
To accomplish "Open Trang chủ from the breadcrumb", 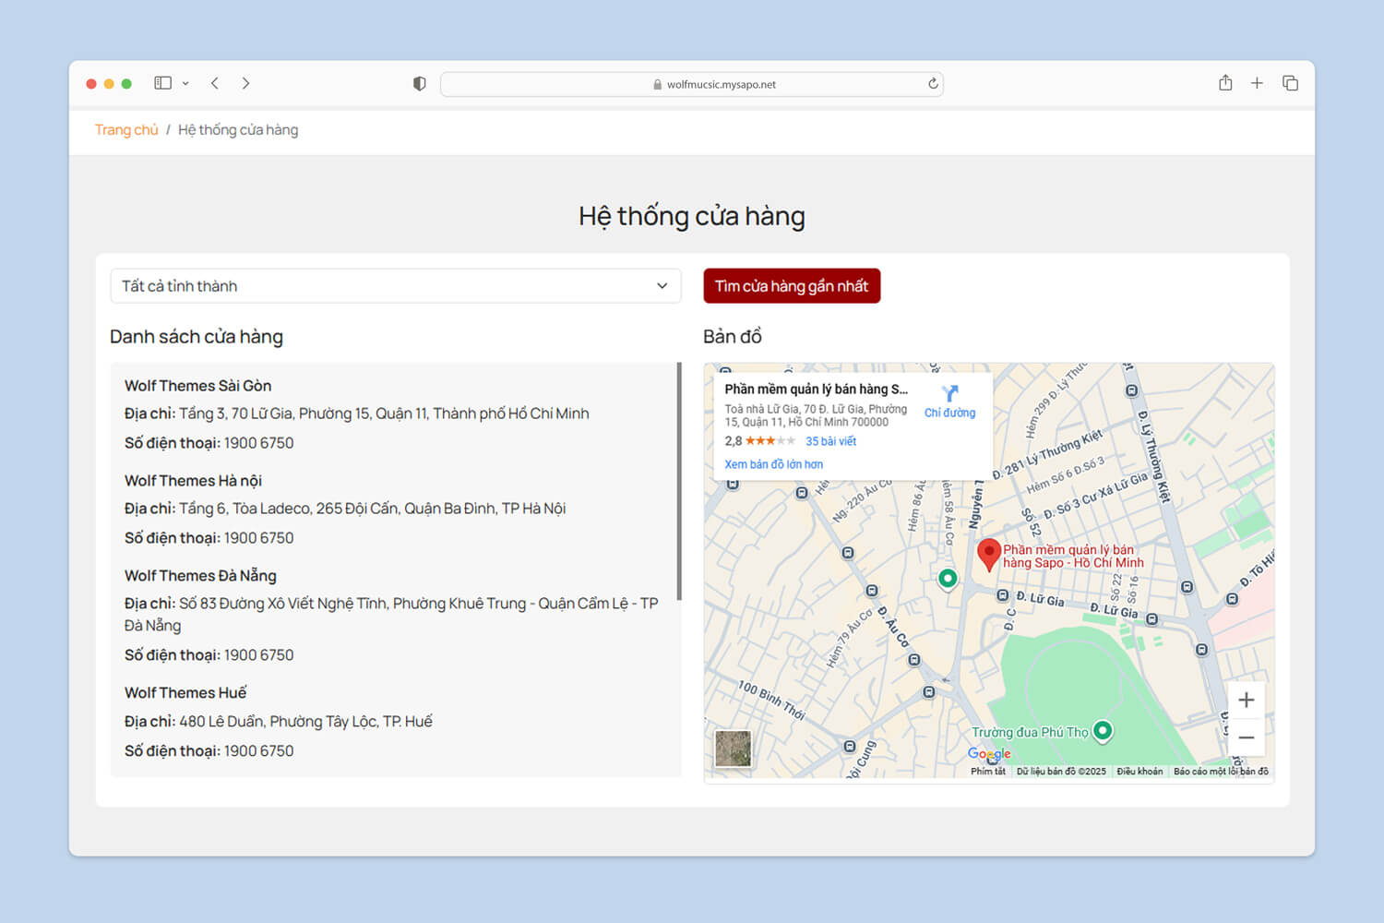I will coord(126,129).
